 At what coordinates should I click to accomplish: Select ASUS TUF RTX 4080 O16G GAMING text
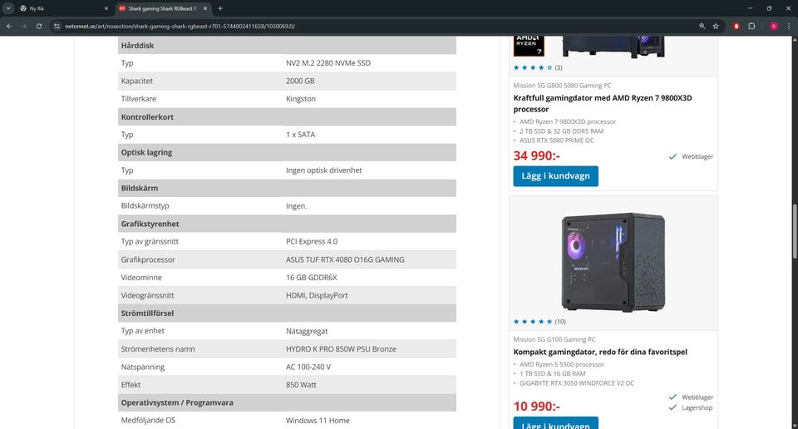(345, 259)
